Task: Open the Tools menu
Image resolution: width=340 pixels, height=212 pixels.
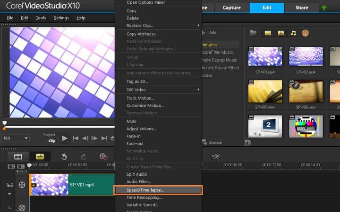Action: click(x=41, y=18)
